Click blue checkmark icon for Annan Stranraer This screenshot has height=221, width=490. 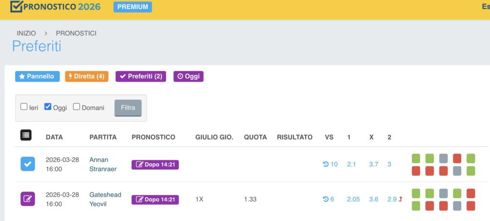(x=27, y=164)
